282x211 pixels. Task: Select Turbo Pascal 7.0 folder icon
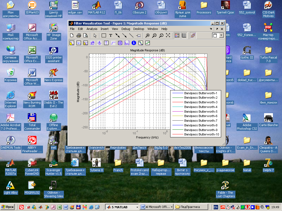tap(268, 54)
